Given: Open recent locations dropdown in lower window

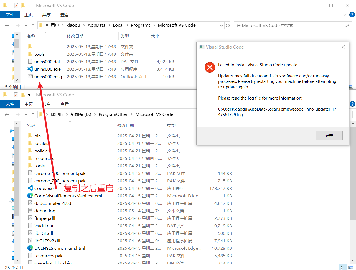Looking at the screenshot, I should (26, 114).
